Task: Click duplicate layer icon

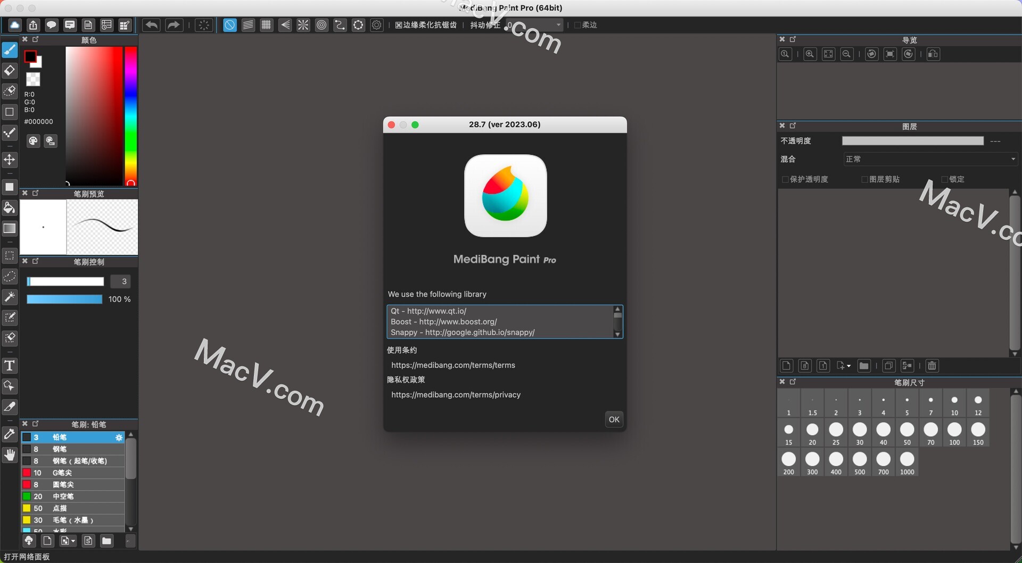Action: coord(889,366)
